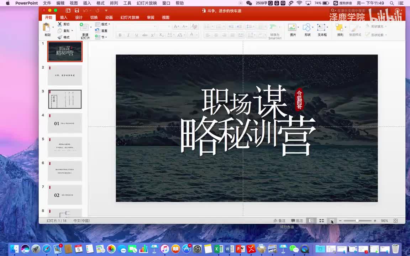Click the zoom out minus icon
410x256 pixels.
(340, 221)
